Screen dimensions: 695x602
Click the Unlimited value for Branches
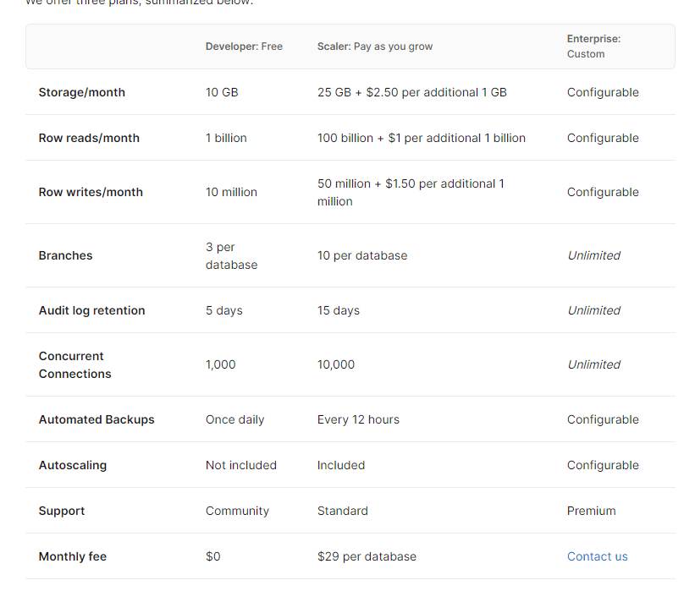[594, 255]
